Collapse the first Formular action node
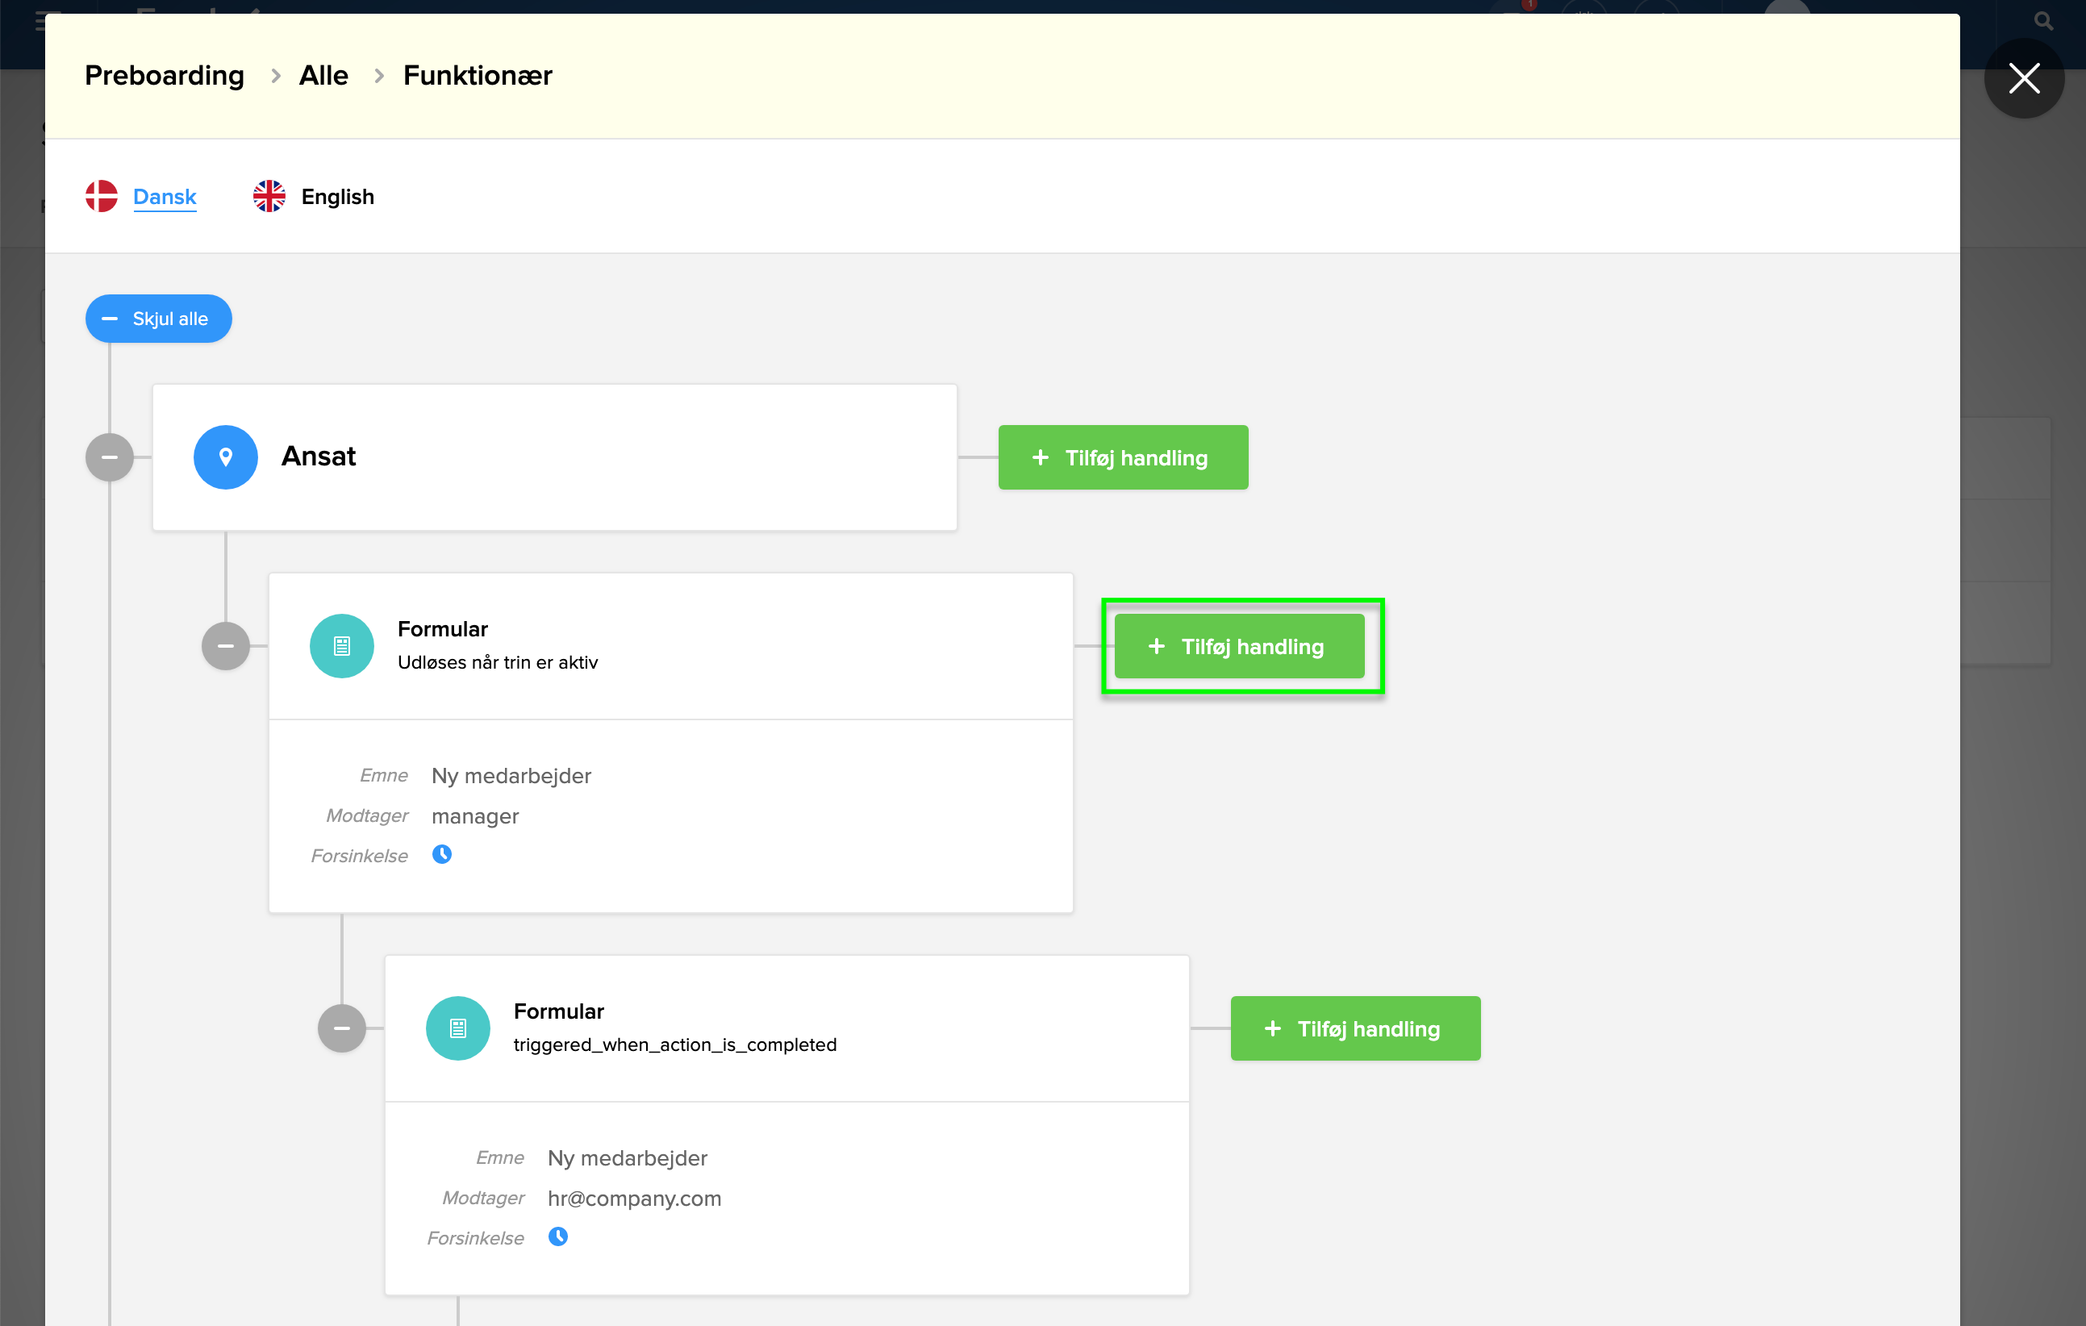The width and height of the screenshot is (2086, 1326). tap(225, 645)
